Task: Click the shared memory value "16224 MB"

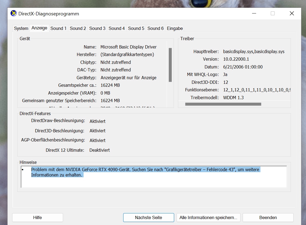Action: [x=110, y=101]
